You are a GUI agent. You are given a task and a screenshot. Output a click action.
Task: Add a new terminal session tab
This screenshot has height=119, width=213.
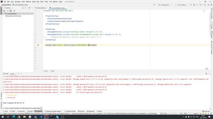pyautogui.click(x=18, y=74)
